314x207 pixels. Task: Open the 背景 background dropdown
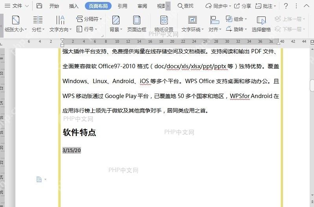coord(116,24)
